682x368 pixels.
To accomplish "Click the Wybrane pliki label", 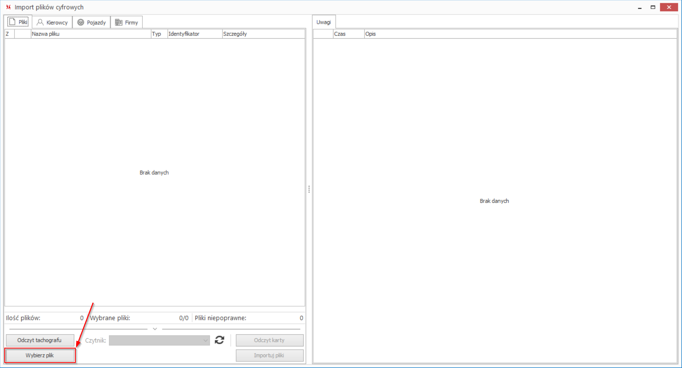I will 110,318.
